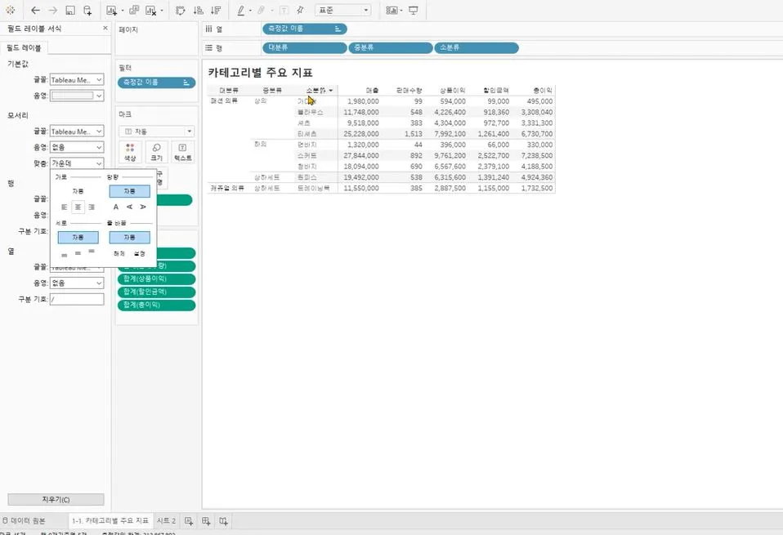
Task: Open the 표준 view size dropdown
Action: 343,10
